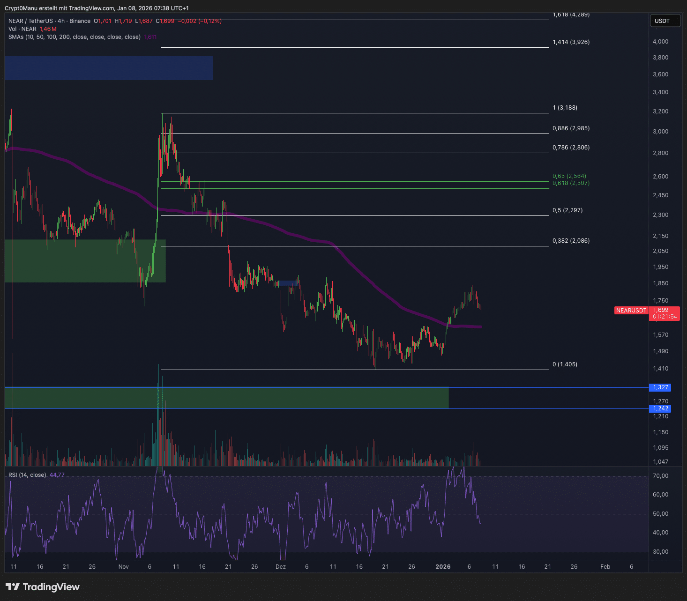The width and height of the screenshot is (687, 601).
Task: Click the NEAR / TetherUS symbol title
Action: (30, 21)
